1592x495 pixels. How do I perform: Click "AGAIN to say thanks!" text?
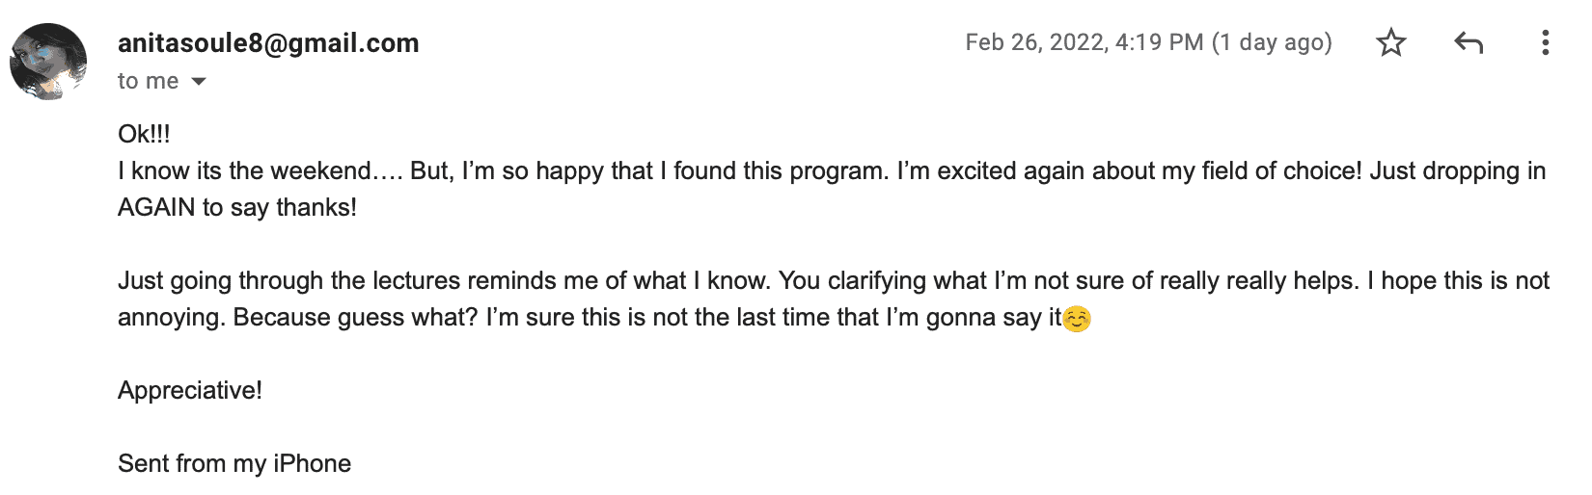click(237, 207)
